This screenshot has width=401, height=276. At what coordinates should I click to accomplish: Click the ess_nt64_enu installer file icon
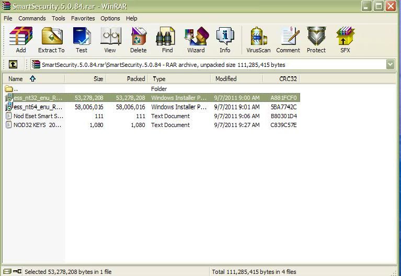pos(9,107)
